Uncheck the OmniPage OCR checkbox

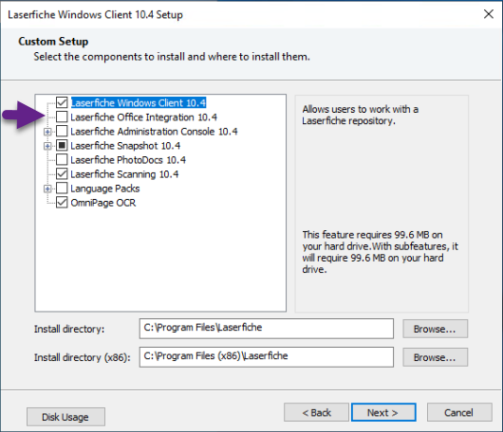click(62, 203)
